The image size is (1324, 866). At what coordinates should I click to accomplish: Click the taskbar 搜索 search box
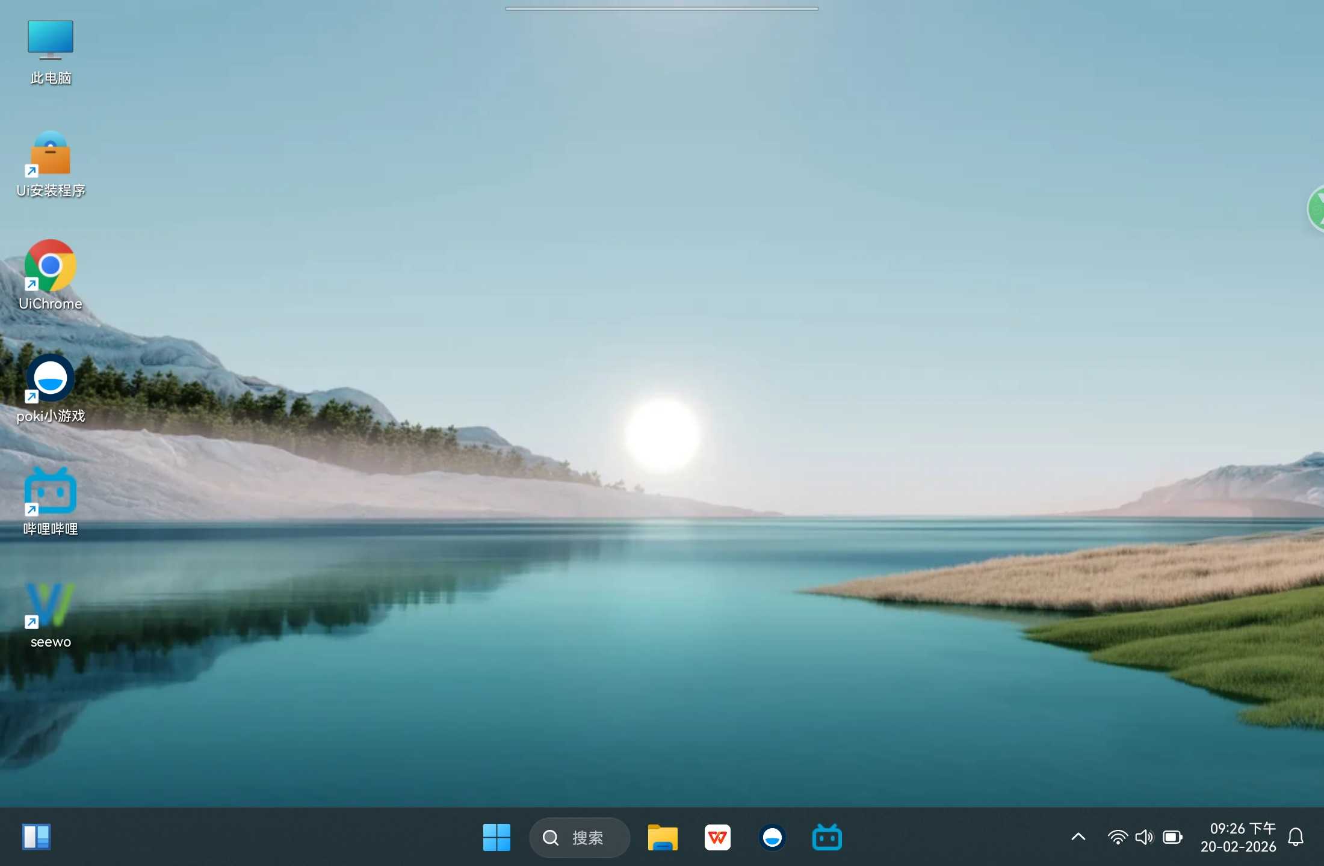coord(580,837)
